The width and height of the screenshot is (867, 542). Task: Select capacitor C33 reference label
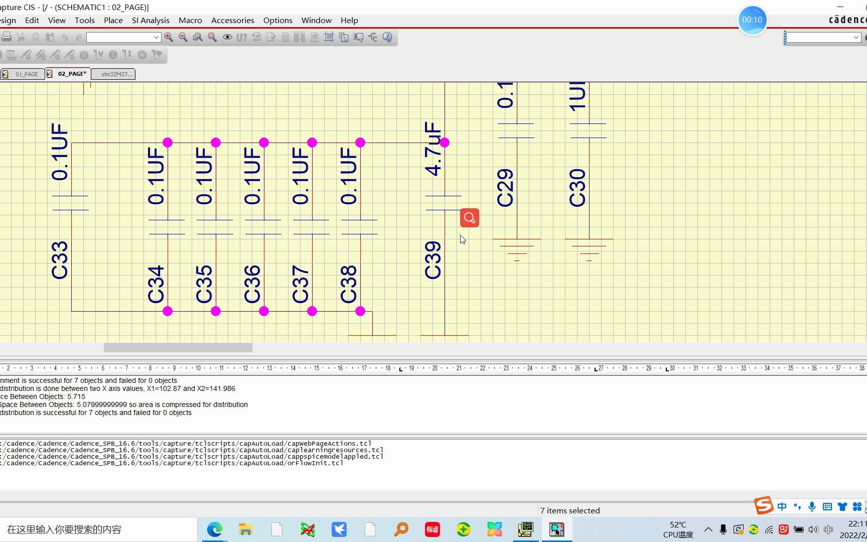(59, 260)
